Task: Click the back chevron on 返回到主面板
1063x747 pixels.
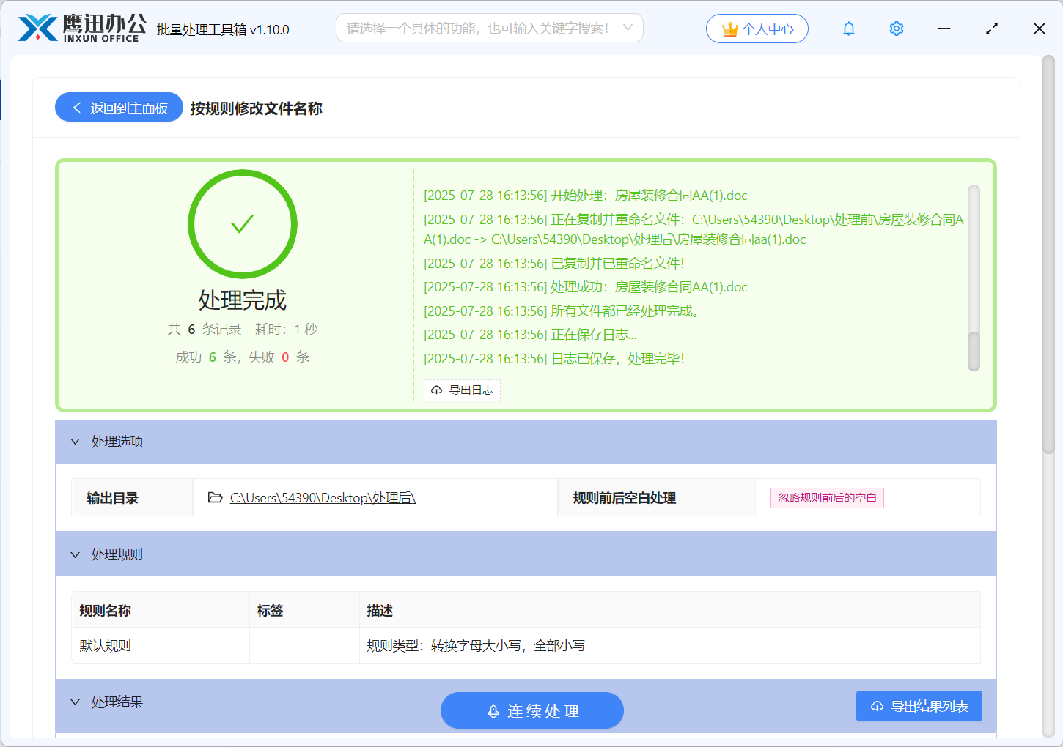Action: (x=76, y=108)
